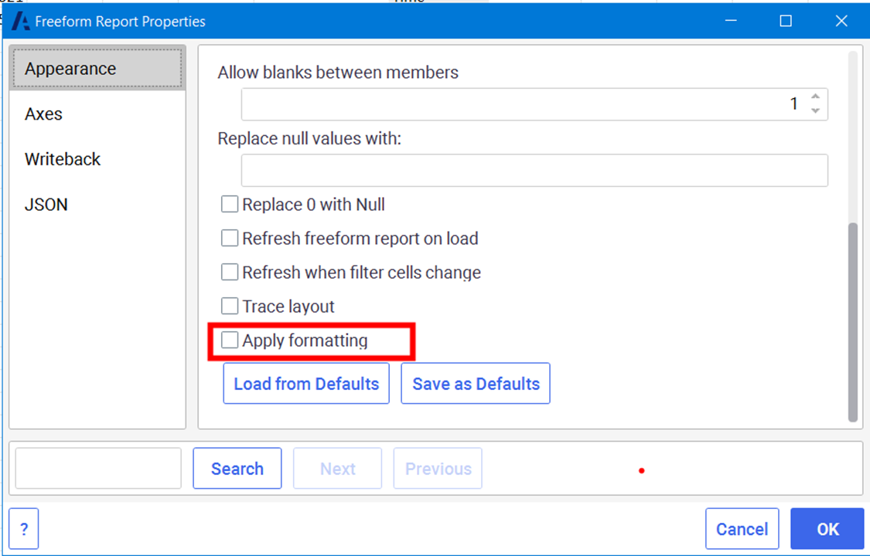
Task: Enable Replace 0 with Null checkbox
Action: (x=230, y=205)
